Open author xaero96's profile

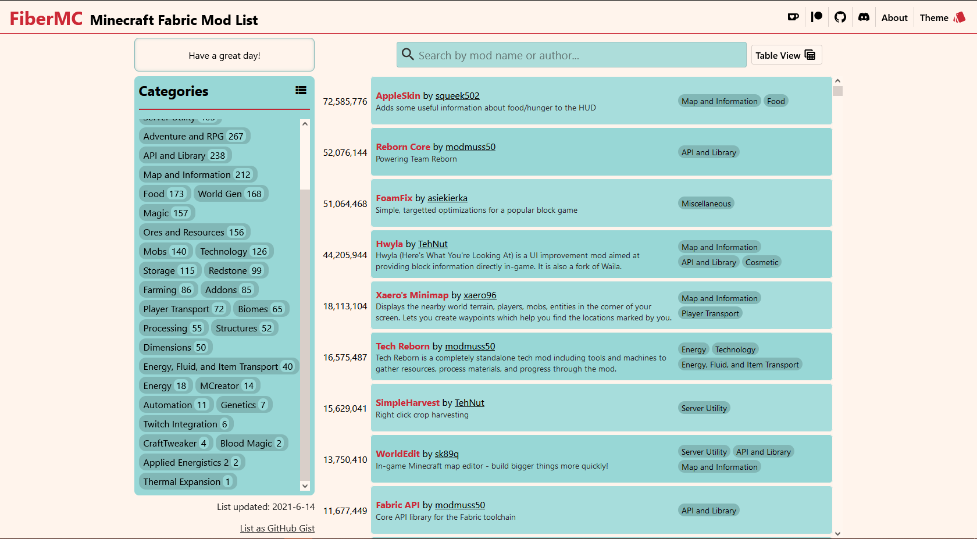tap(480, 295)
